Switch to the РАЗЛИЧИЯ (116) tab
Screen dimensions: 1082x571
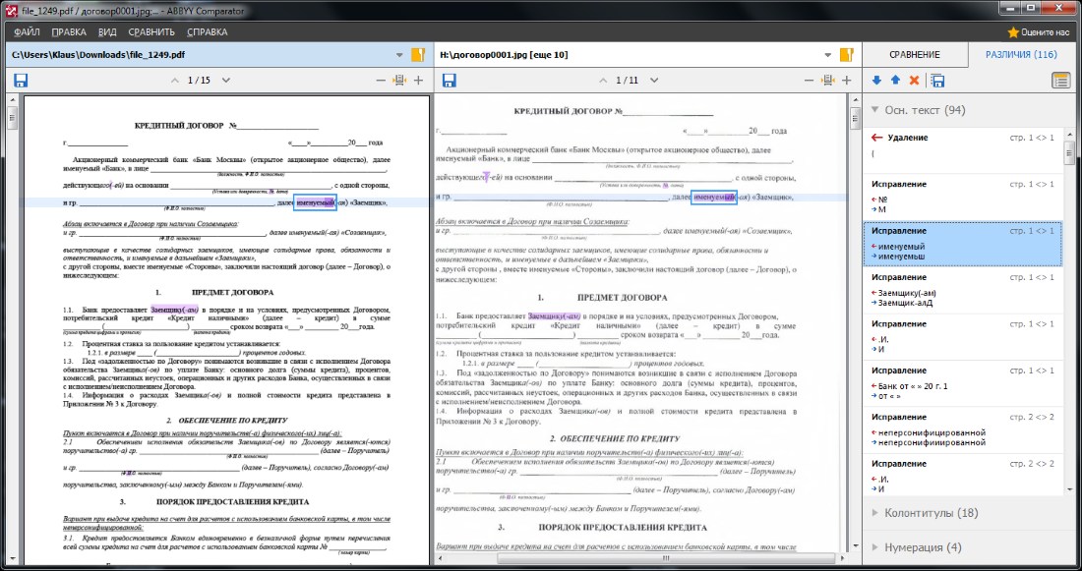tap(1021, 54)
